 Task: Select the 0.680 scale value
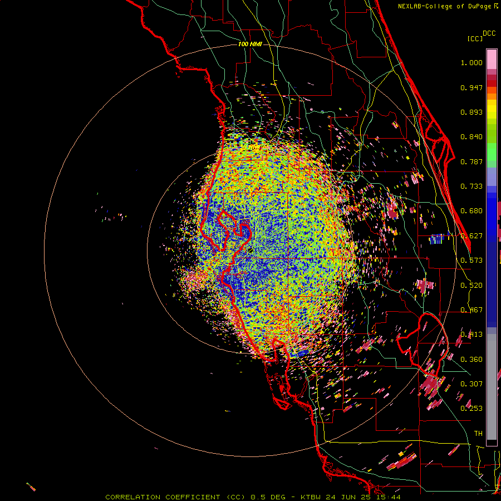tap(471, 211)
